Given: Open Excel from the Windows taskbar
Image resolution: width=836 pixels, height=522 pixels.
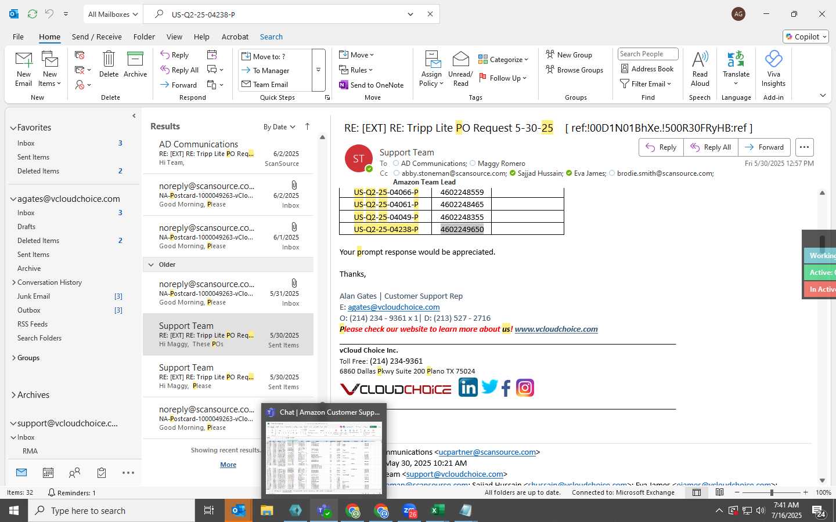Looking at the screenshot, I should (437, 510).
